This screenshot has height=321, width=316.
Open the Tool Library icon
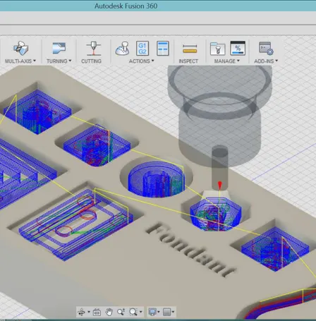[x=217, y=48]
